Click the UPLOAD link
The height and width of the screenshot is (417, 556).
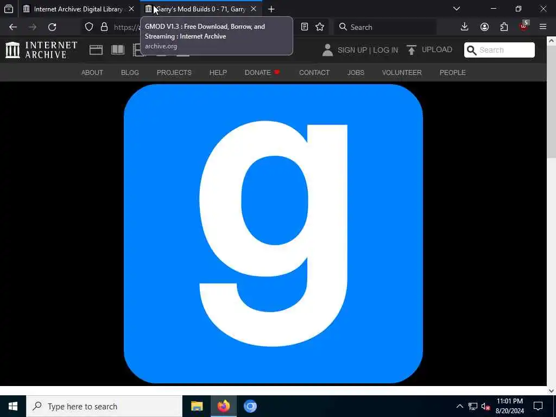tap(437, 49)
